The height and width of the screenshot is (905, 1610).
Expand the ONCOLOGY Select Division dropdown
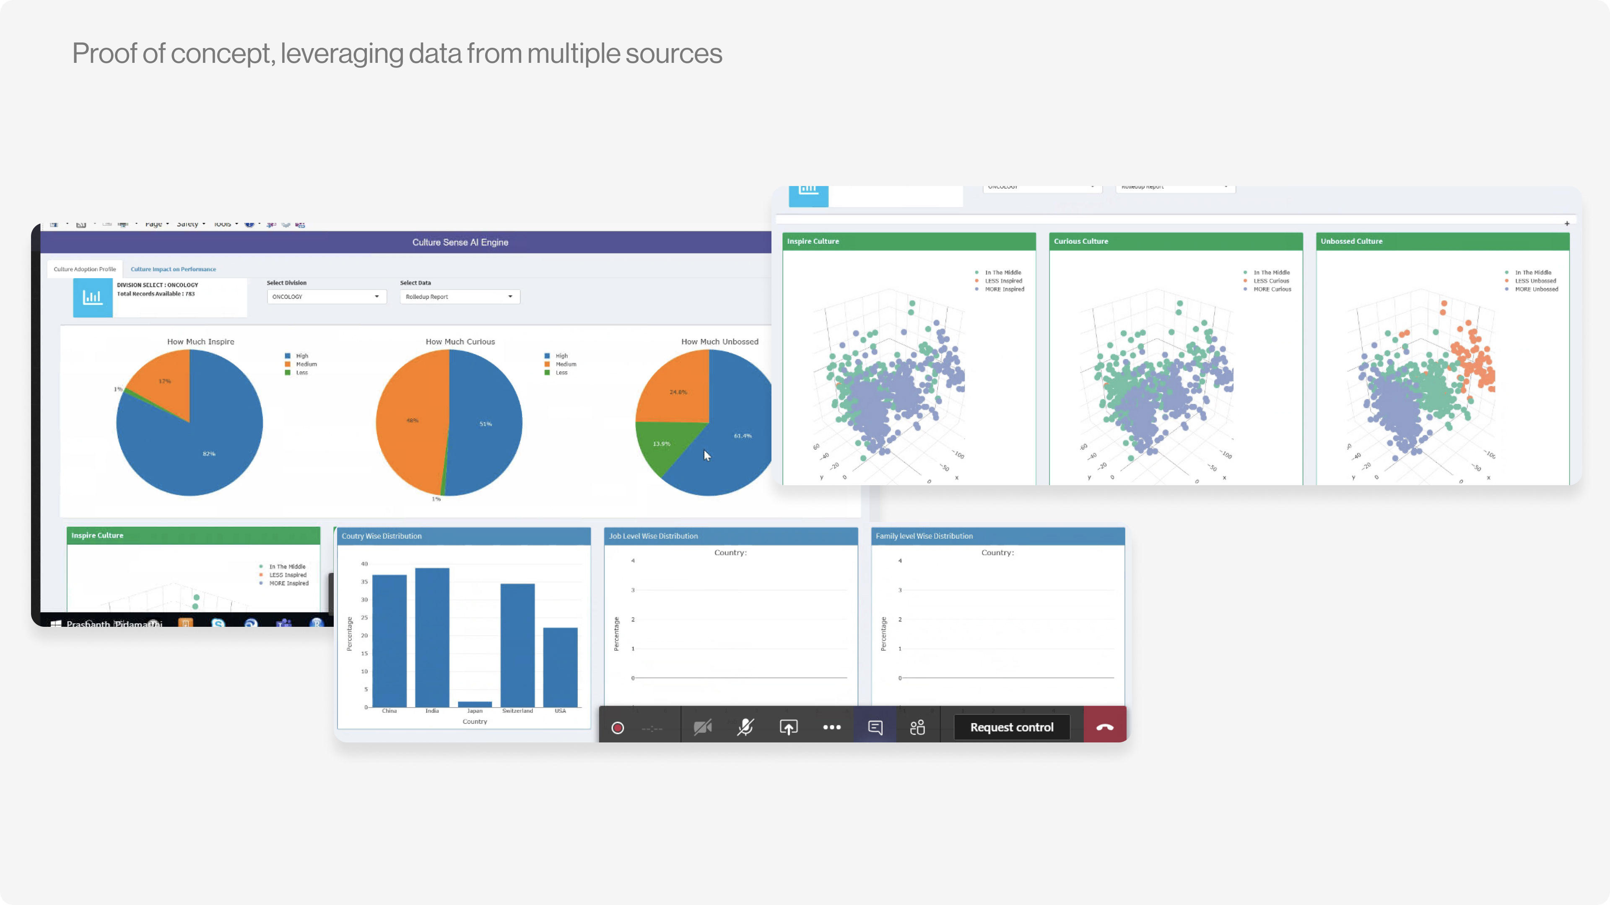[x=326, y=297]
